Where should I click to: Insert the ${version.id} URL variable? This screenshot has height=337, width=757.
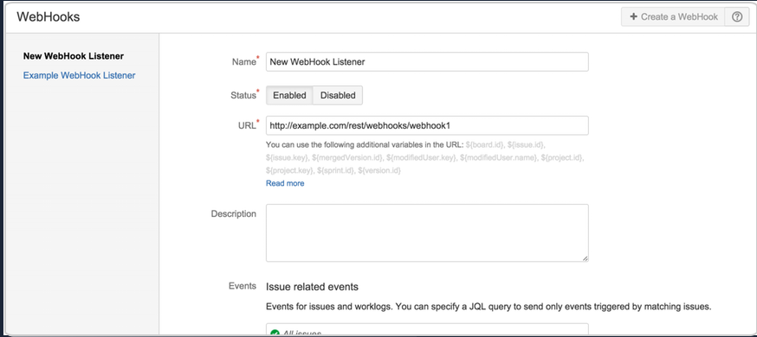click(x=379, y=170)
